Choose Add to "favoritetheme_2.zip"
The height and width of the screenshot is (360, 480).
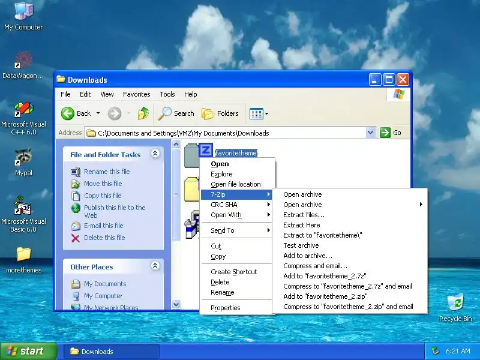point(350,296)
